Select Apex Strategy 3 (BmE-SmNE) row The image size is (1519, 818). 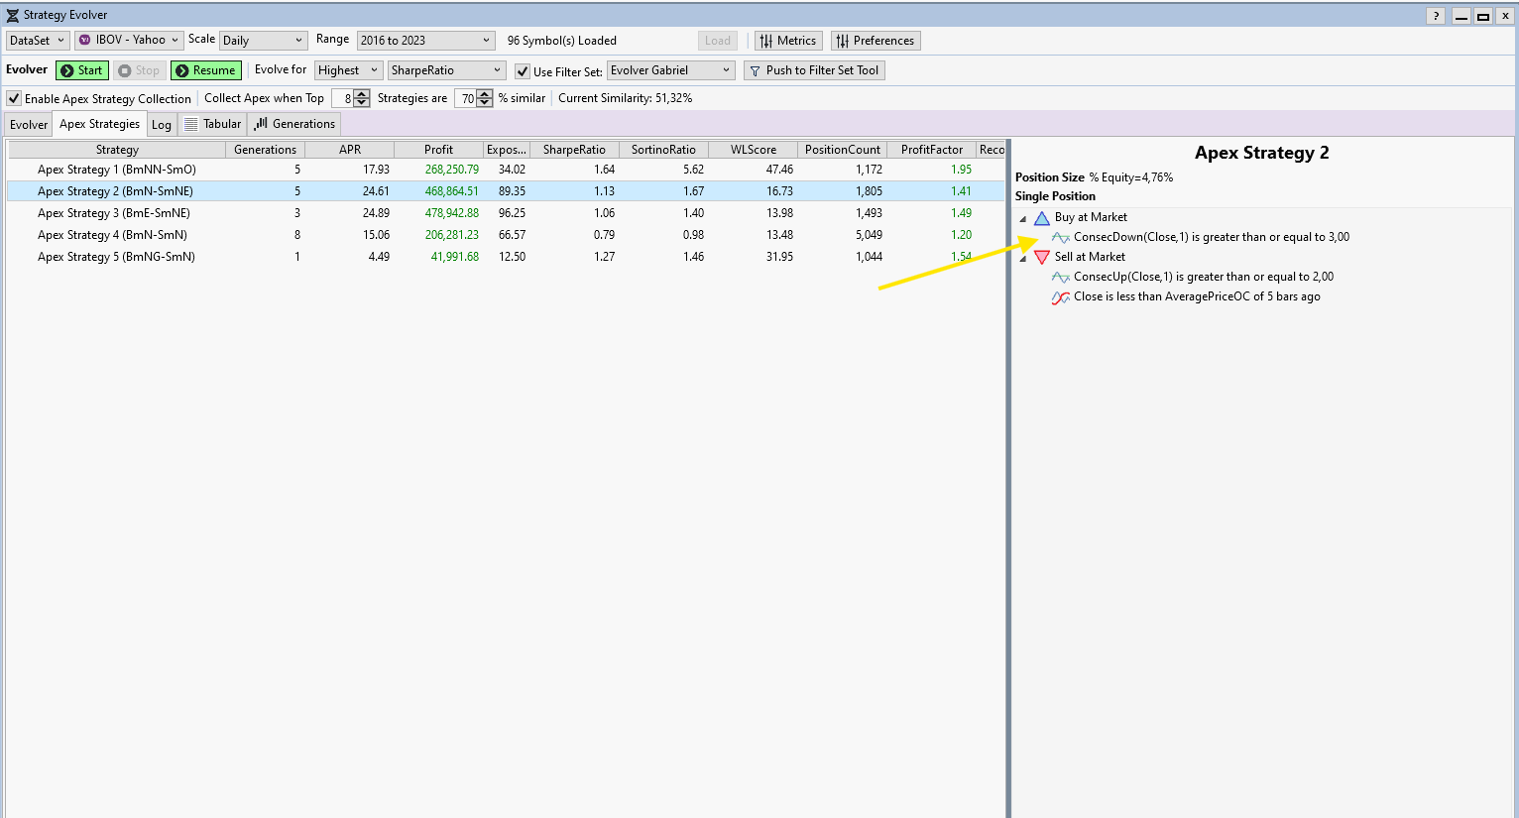click(x=114, y=213)
